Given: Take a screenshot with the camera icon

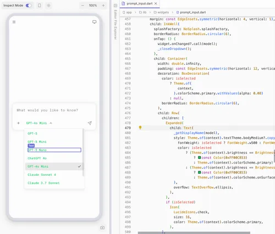Looking at the screenshot, I should 102,227.
